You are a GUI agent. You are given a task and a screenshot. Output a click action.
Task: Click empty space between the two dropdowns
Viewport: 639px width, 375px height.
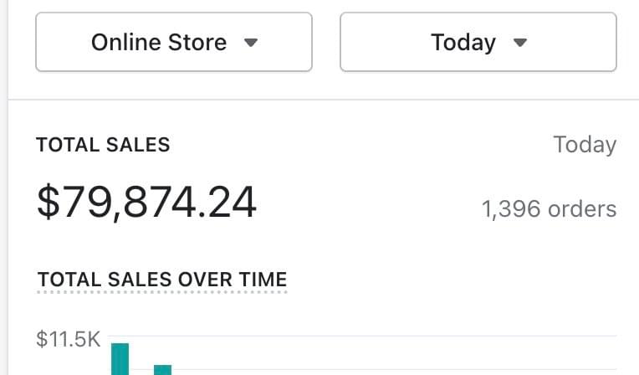(326, 42)
